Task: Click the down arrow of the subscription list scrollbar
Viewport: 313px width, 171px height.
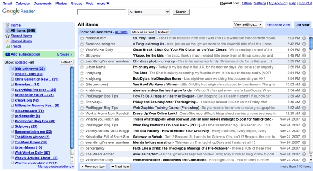Action: pyautogui.click(x=72, y=162)
